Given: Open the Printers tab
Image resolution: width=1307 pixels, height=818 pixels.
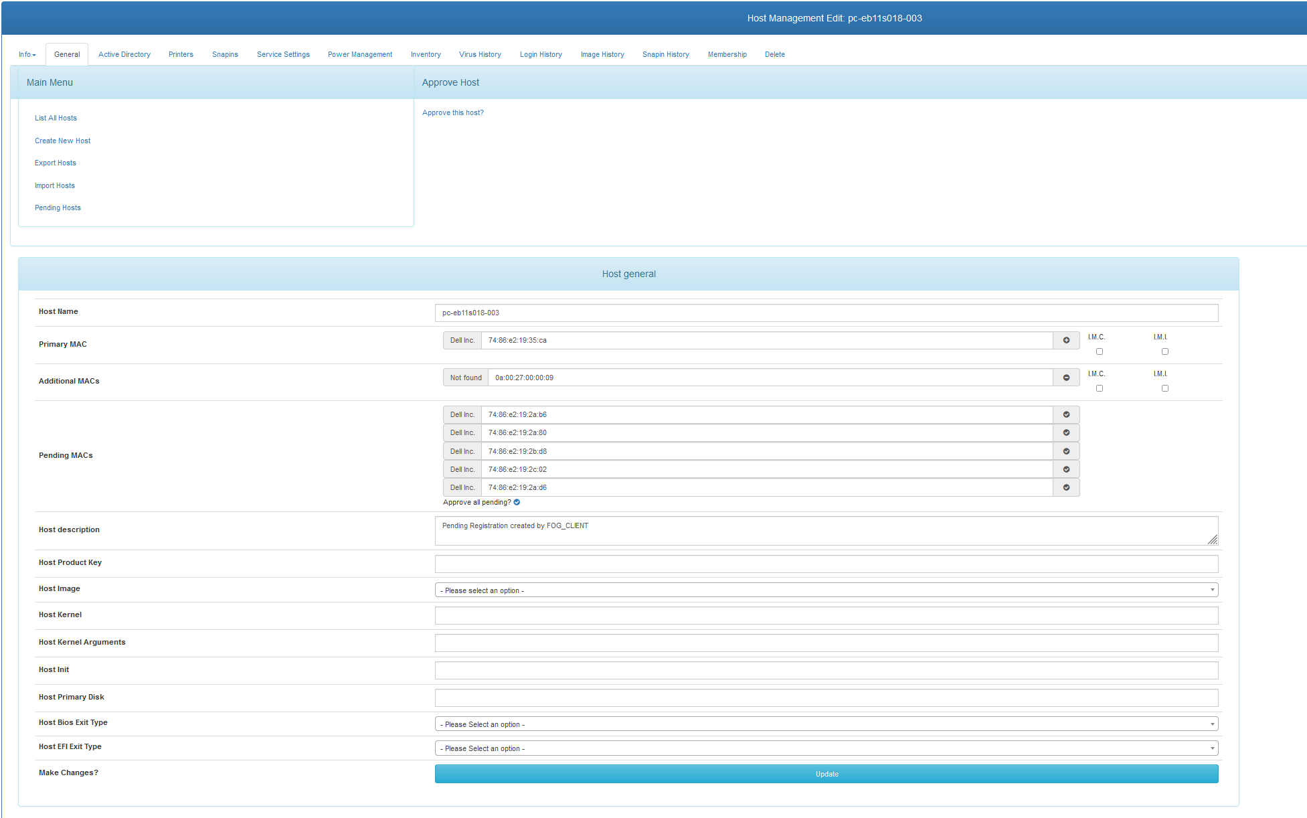Looking at the screenshot, I should click(x=181, y=55).
